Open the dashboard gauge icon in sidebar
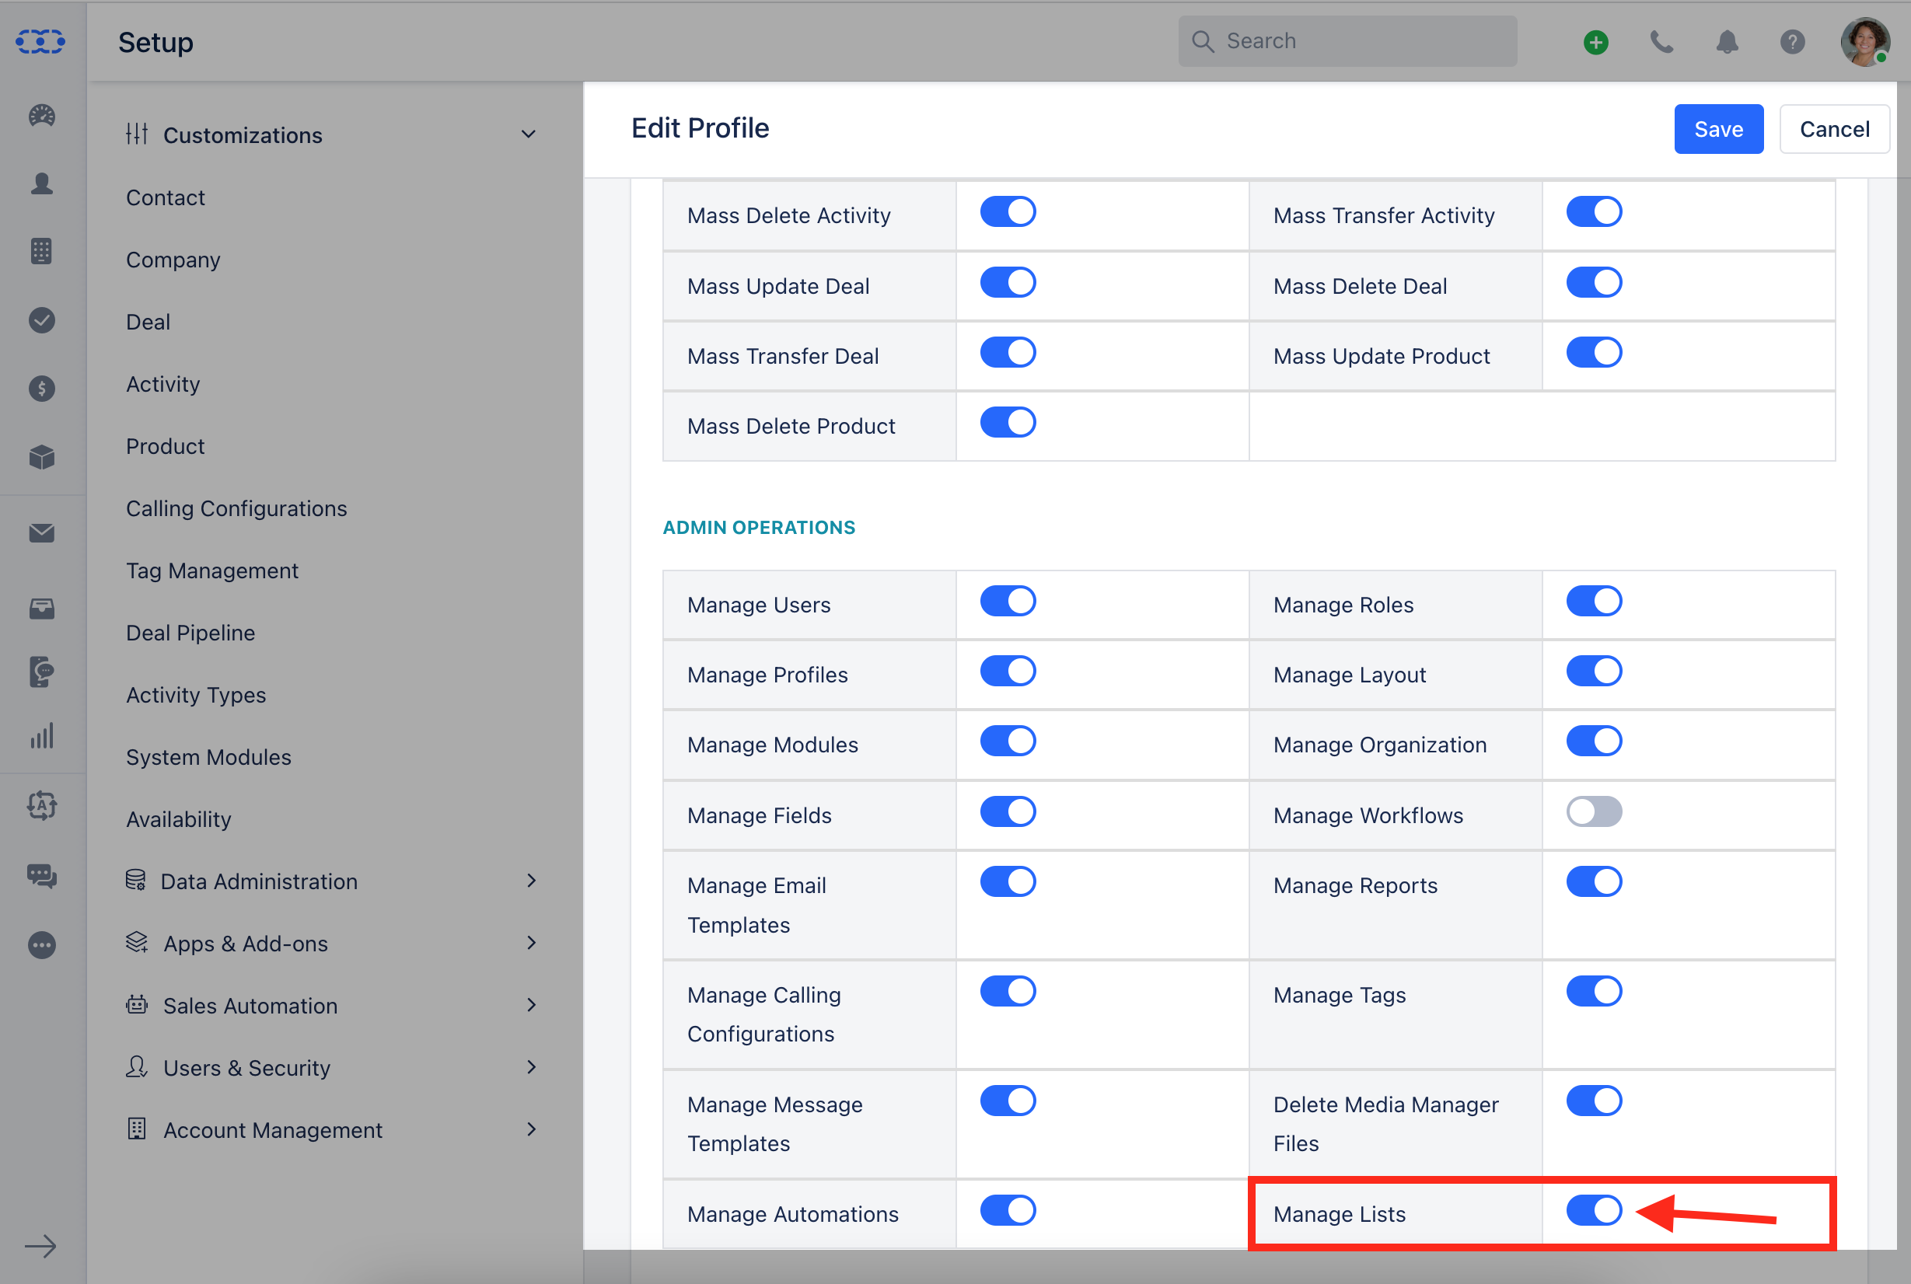The height and width of the screenshot is (1284, 1911). (x=42, y=116)
